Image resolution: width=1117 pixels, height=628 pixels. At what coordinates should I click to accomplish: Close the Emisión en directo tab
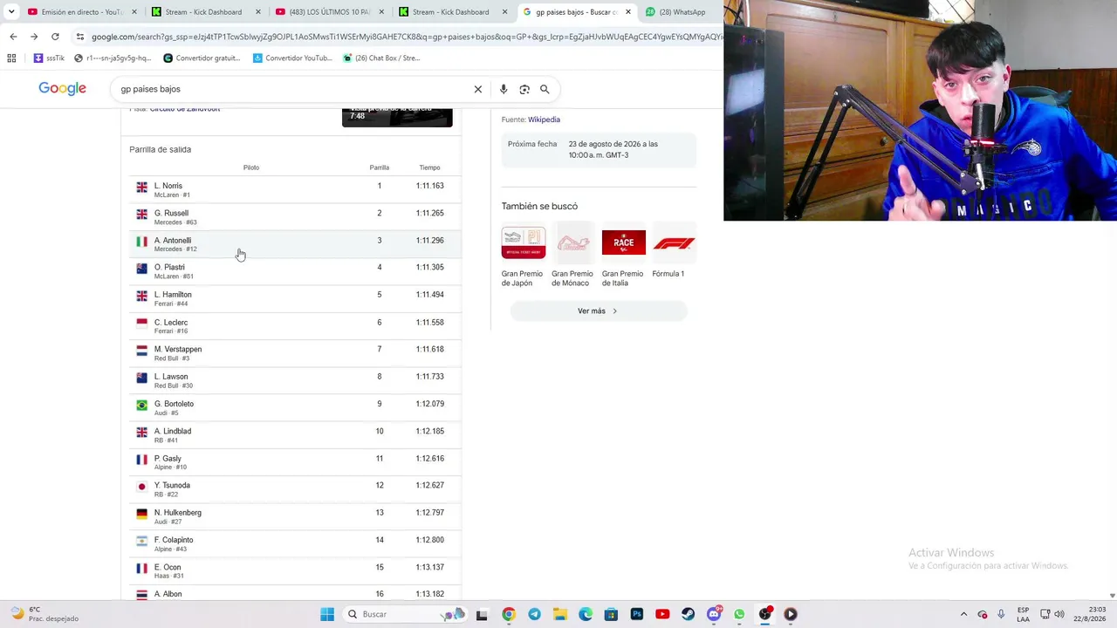[x=134, y=12]
